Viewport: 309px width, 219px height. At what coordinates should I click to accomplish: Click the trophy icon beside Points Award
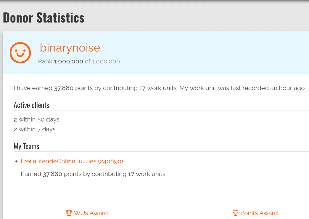click(236, 213)
